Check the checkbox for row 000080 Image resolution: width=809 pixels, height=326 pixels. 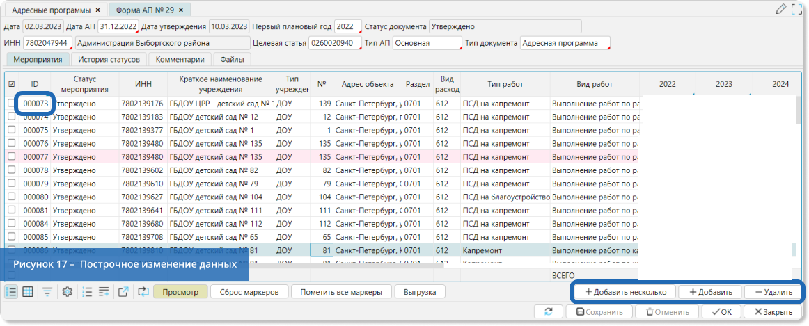tap(11, 197)
